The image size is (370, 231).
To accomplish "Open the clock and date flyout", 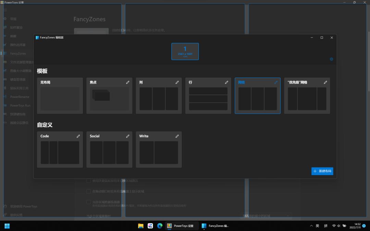I will click(355, 226).
